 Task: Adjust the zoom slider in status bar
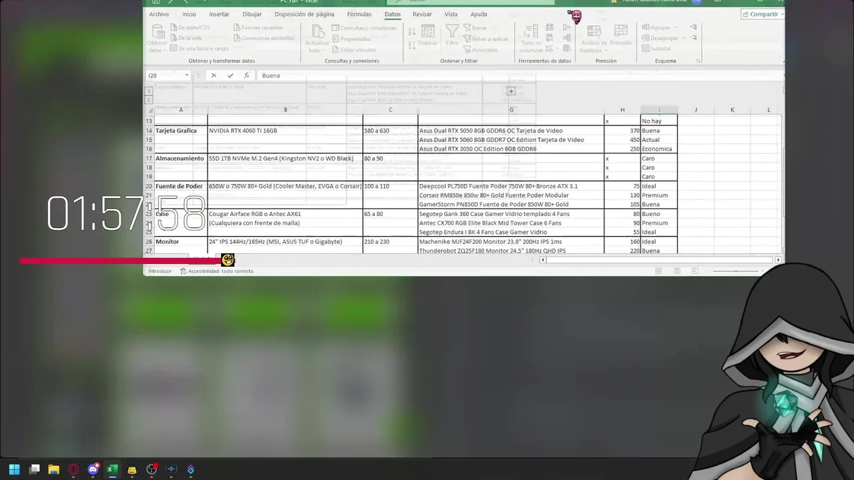pos(737,271)
